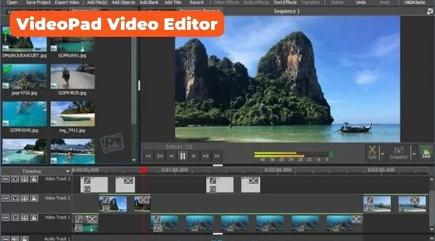The width and height of the screenshot is (435, 241).
Task: Toggle visibility of Video Track 1
Action: pos(15,218)
